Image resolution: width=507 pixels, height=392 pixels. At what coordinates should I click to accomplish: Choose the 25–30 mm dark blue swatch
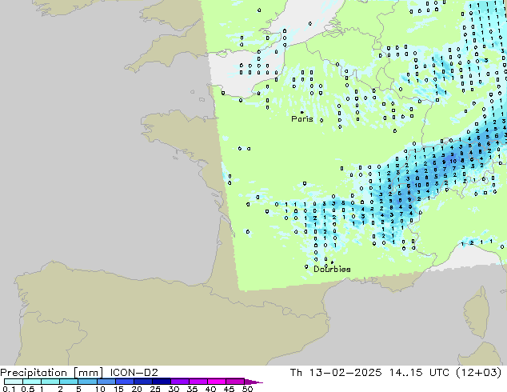[x=161, y=382]
